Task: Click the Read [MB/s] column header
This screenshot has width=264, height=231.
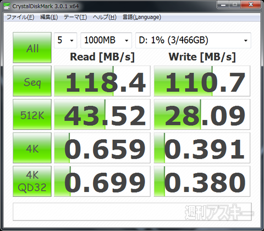Action: point(102,57)
